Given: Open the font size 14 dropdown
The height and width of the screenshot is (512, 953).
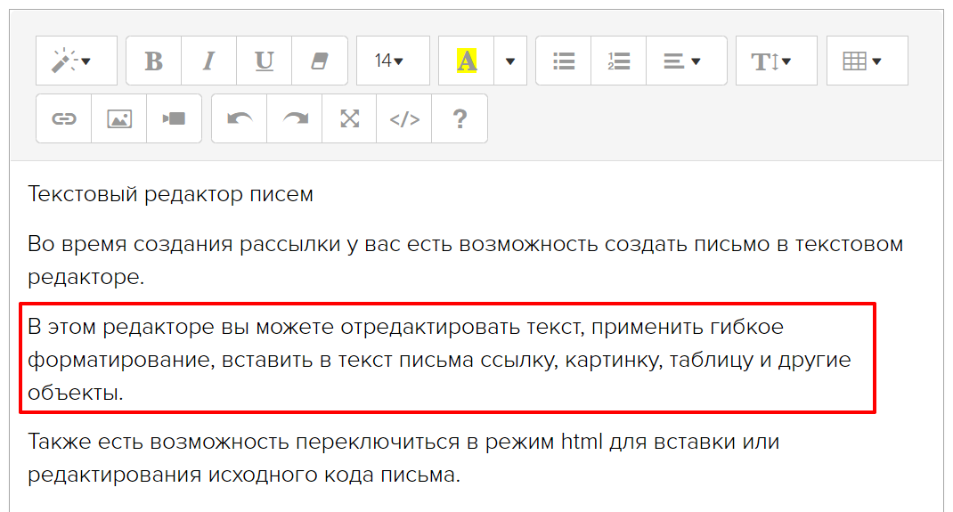Looking at the screenshot, I should [391, 61].
